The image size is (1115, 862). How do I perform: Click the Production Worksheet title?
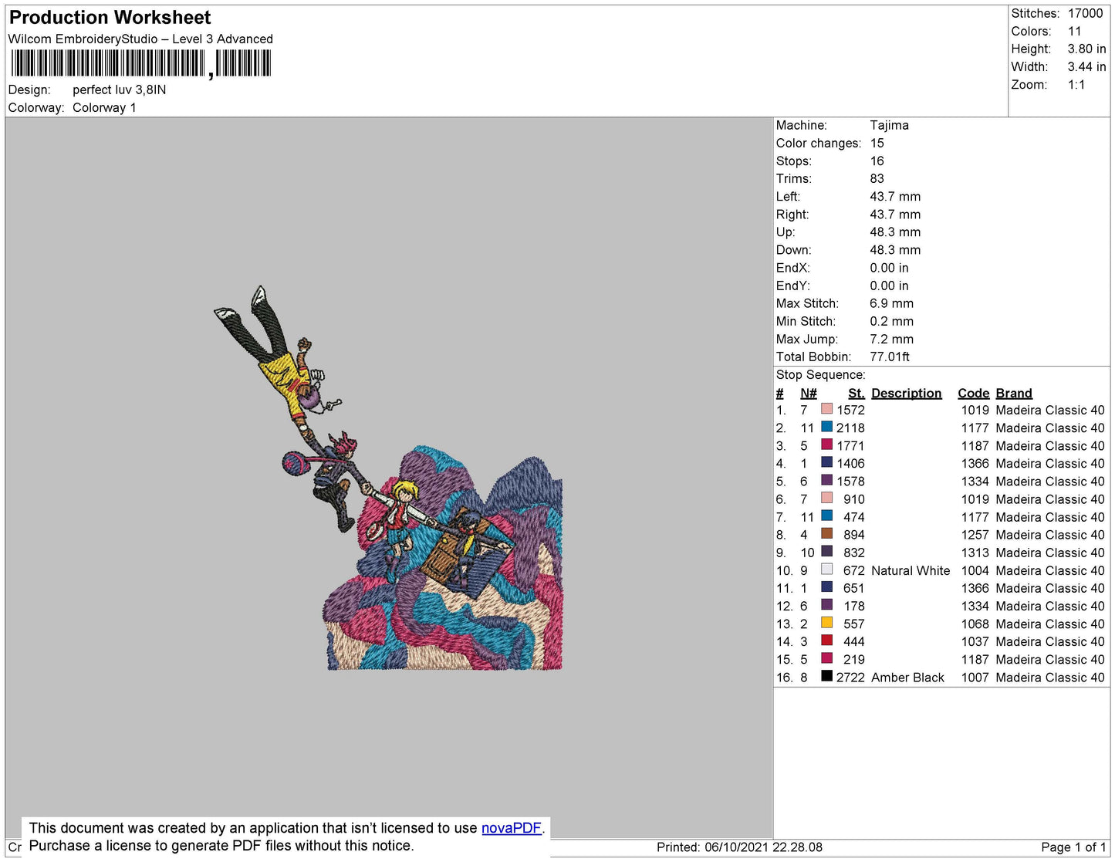[x=110, y=18]
